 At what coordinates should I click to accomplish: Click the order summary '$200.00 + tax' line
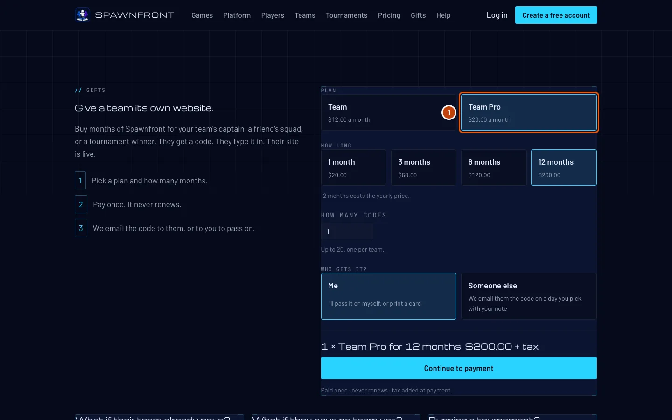pyautogui.click(x=430, y=347)
